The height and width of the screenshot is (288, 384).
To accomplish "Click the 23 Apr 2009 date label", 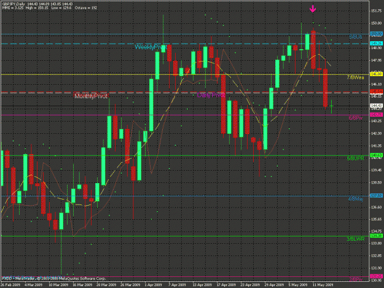I will [250, 285].
